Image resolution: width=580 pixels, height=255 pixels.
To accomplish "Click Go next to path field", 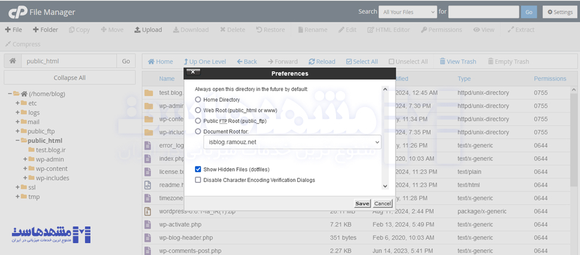I will [126, 61].
